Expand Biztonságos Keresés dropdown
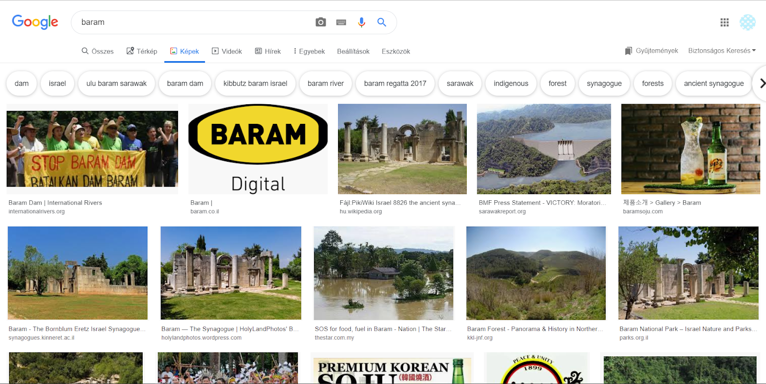 722,51
